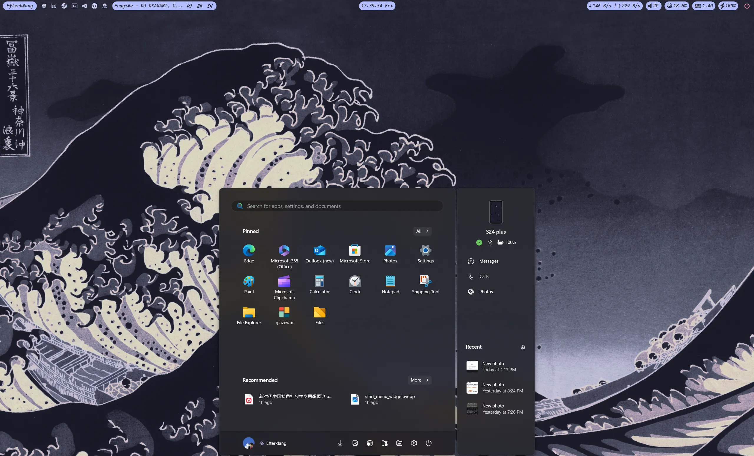Click memory 1.4G widget

(704, 6)
